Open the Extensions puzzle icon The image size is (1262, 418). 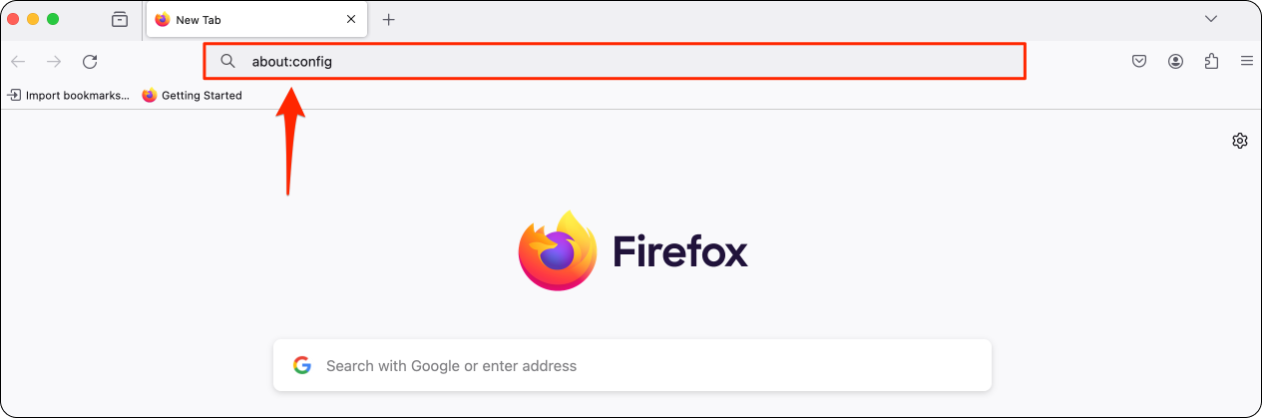1211,62
